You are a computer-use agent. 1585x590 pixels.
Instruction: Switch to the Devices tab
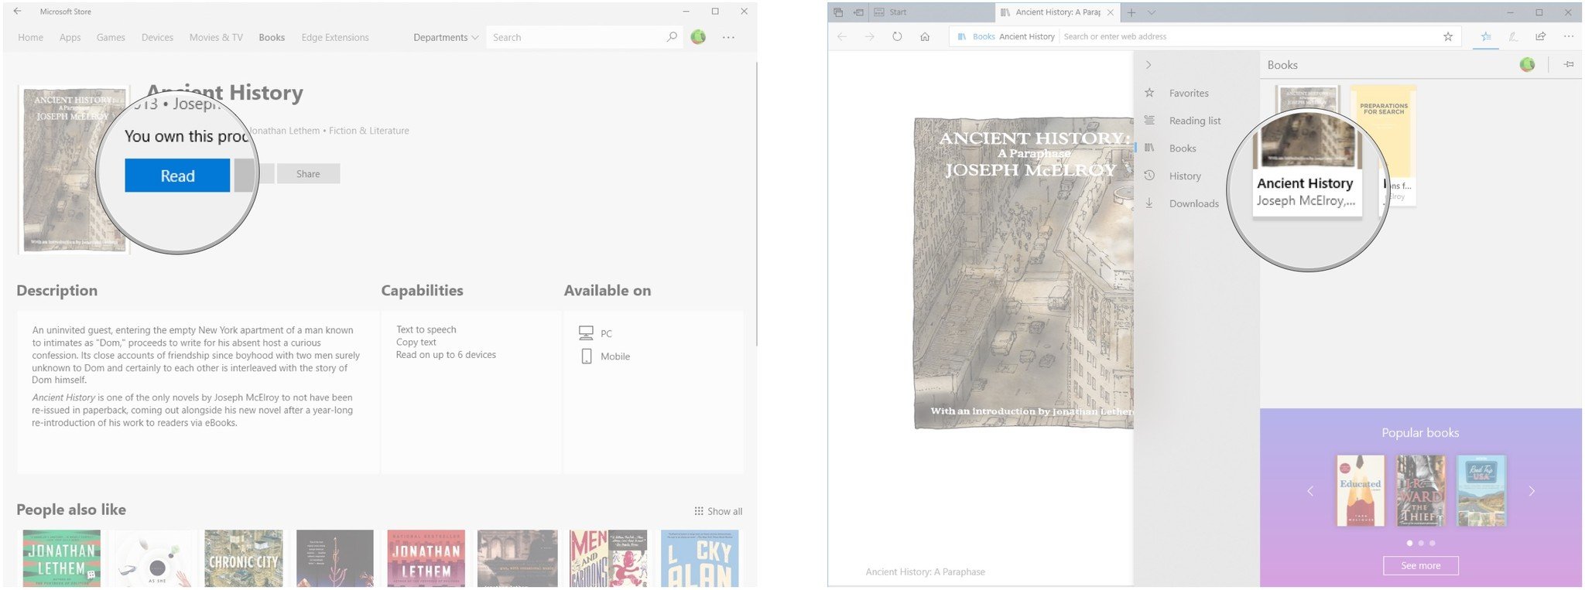157,37
